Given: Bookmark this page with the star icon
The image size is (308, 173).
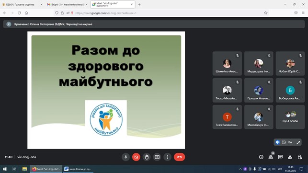Looking at the screenshot, I should (266, 13).
